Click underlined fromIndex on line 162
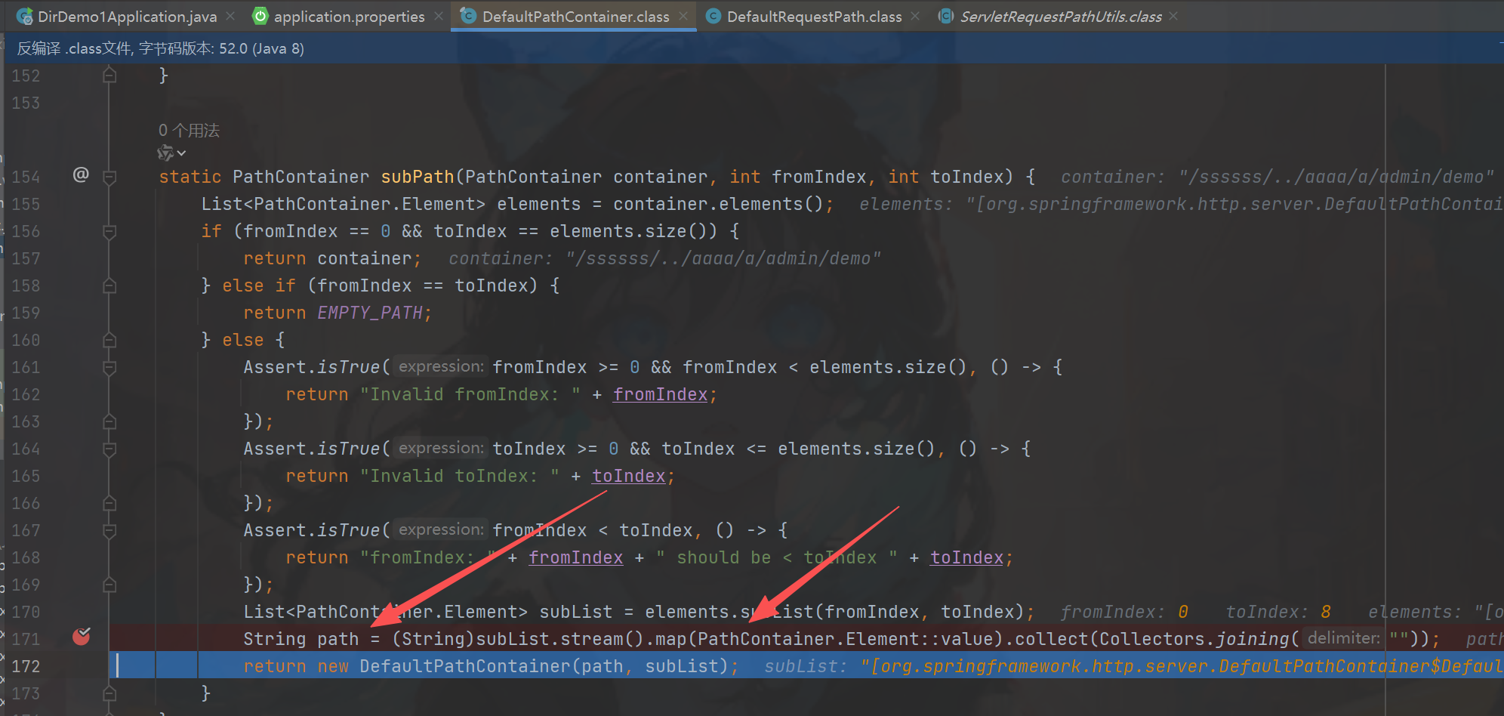This screenshot has height=716, width=1504. pyautogui.click(x=660, y=394)
